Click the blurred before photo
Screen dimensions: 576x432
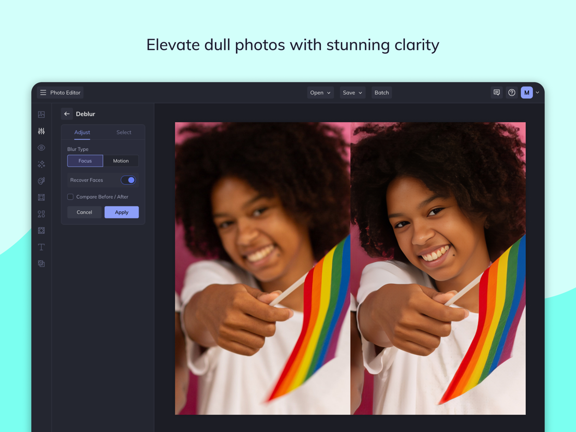262,269
